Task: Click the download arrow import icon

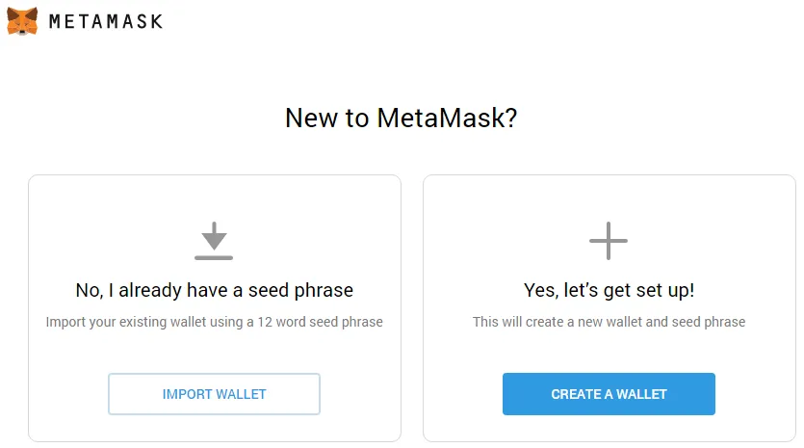Action: [214, 241]
